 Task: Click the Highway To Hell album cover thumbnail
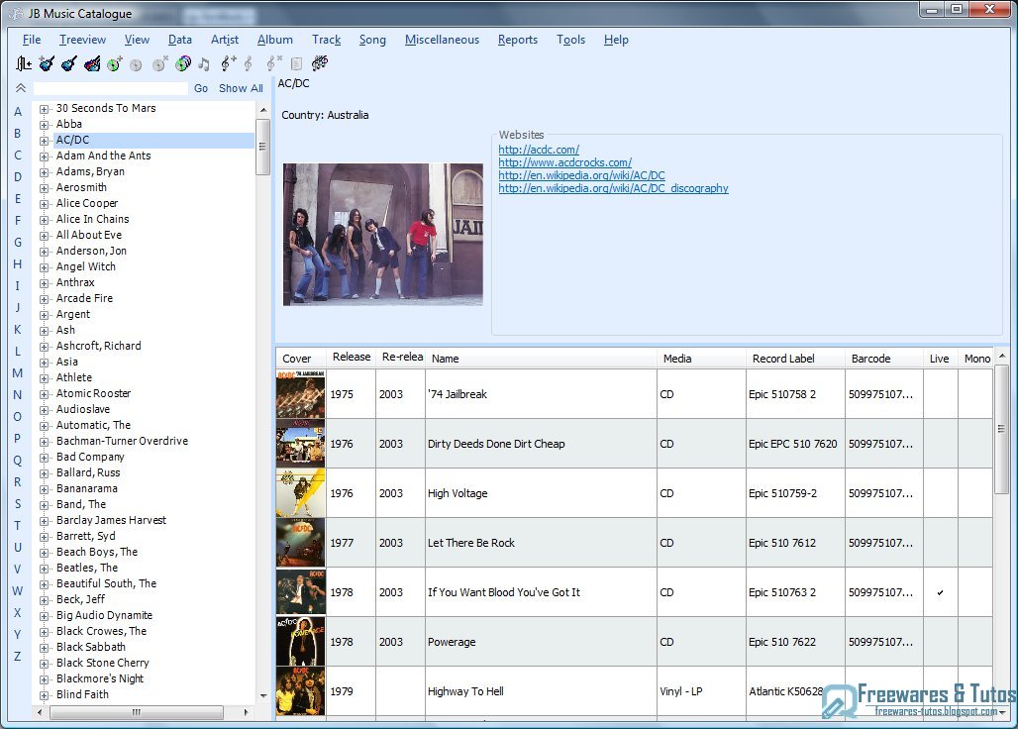299,690
